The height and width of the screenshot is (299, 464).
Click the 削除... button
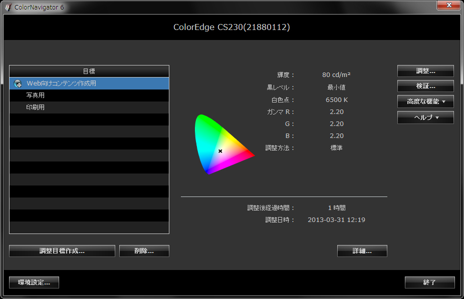[x=144, y=251]
